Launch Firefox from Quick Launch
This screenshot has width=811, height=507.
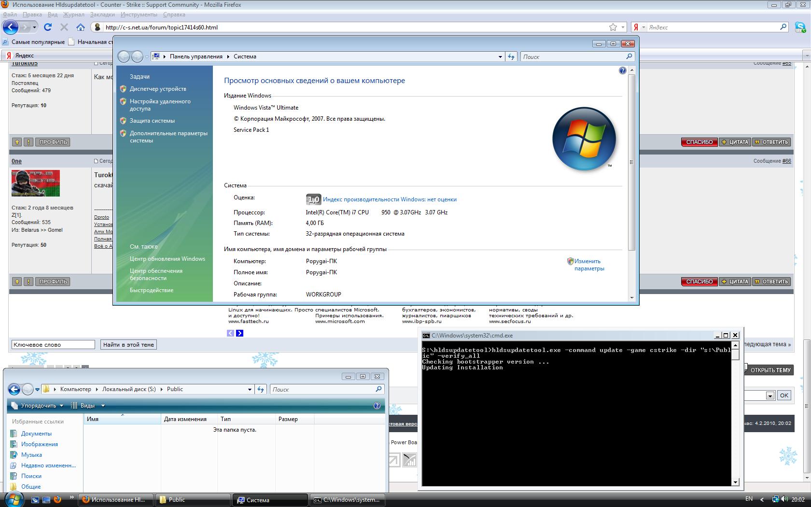coord(57,500)
